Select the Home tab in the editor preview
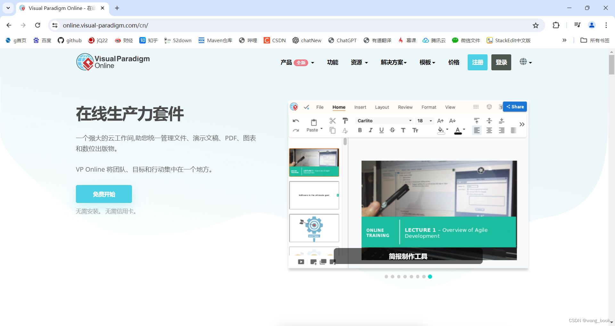Viewport: 615px width, 326px height. click(x=339, y=107)
